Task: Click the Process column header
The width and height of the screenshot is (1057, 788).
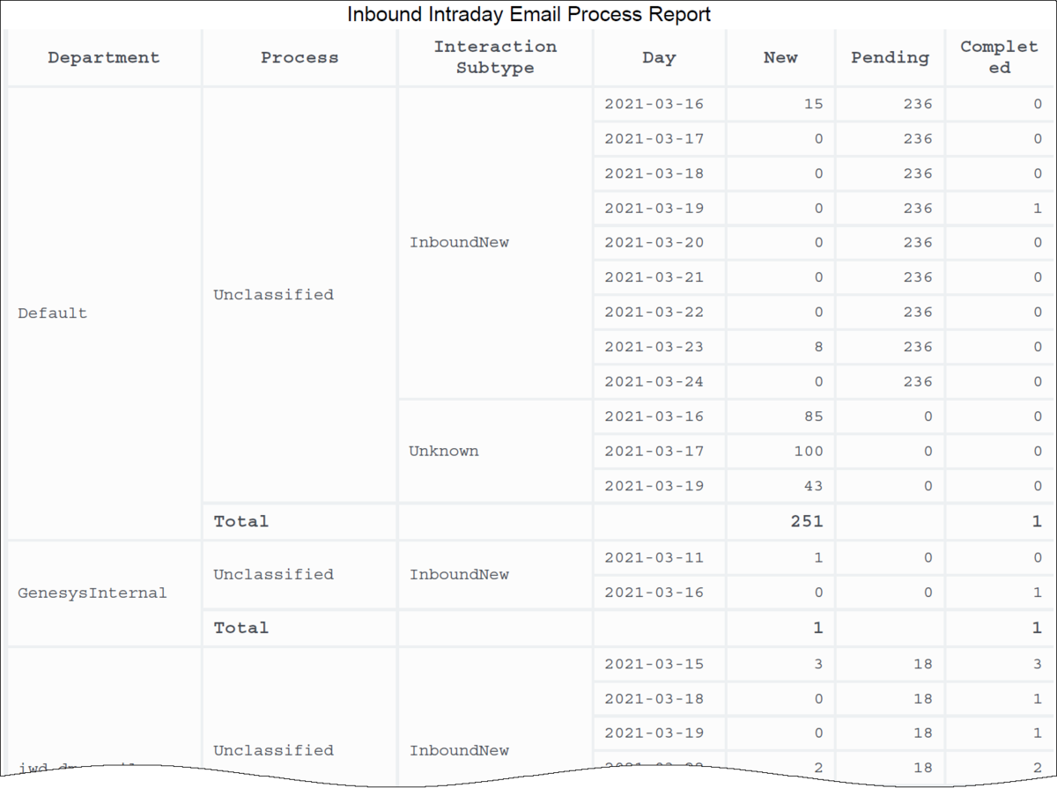Action: point(299,58)
